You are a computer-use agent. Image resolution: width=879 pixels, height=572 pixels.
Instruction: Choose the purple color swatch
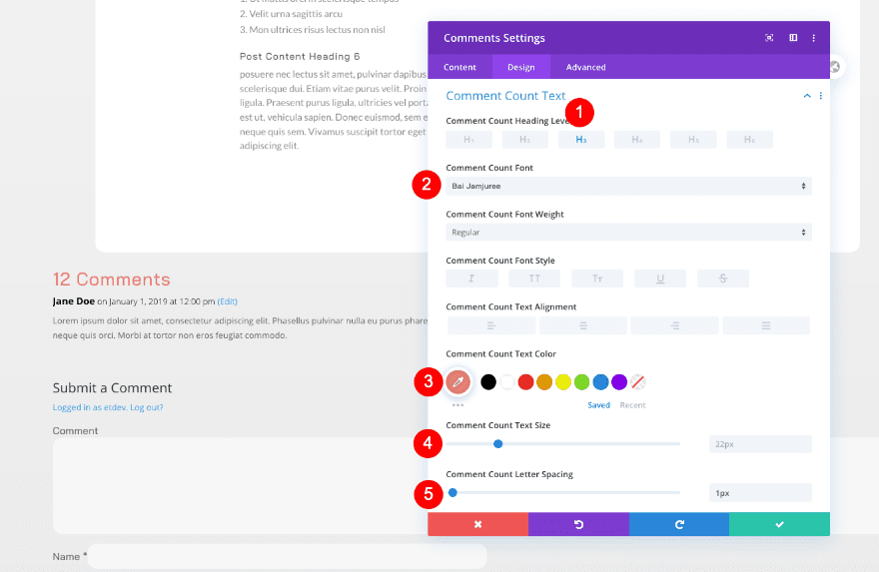point(619,382)
